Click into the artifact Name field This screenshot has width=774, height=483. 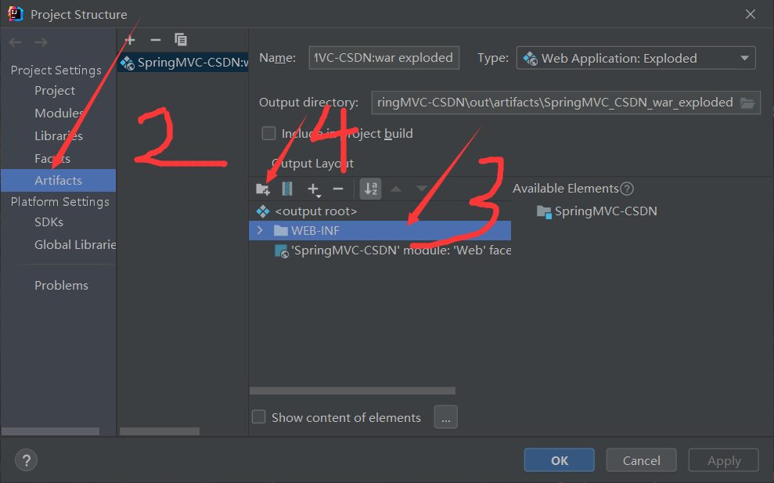[x=384, y=58]
